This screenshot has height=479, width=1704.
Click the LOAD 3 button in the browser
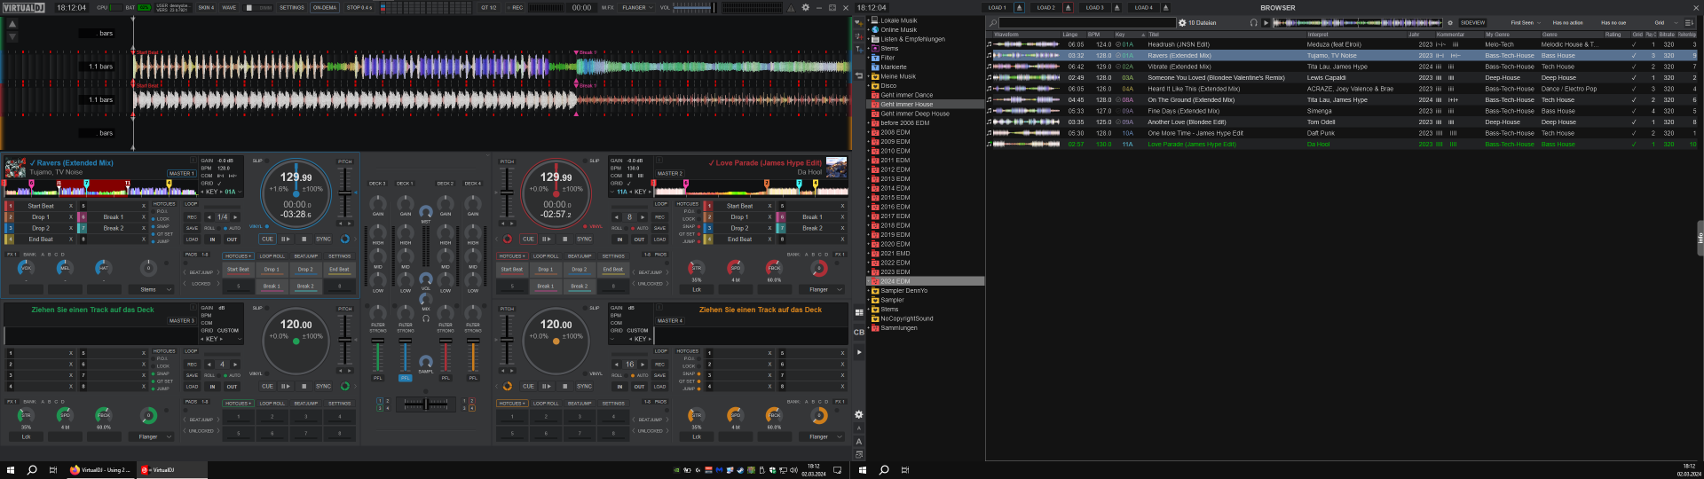pos(1094,8)
